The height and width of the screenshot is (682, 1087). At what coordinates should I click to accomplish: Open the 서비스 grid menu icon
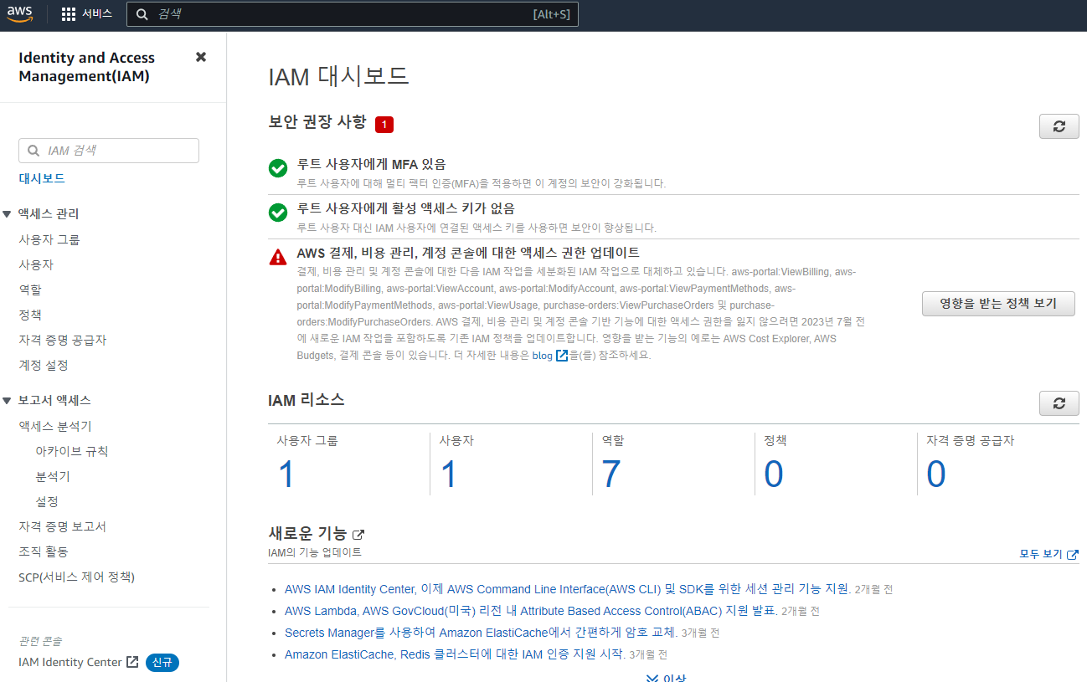(69, 14)
